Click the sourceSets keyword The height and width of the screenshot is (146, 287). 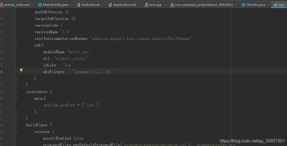point(37,92)
